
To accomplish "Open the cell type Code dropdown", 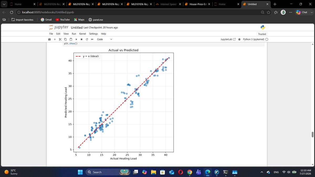I will click(x=104, y=39).
